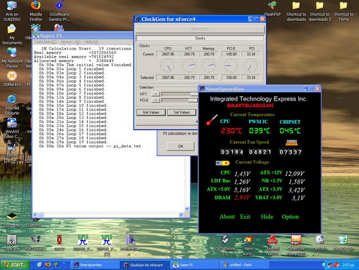Click Exit link in Smartguardian
The width and height of the screenshot is (359, 270).
pyautogui.click(x=245, y=216)
